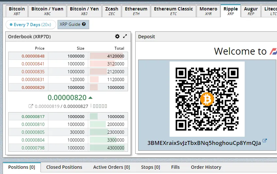Click ask price 0.00000835
Image resolution: width=277 pixels, height=174 pixels.
click(33, 72)
